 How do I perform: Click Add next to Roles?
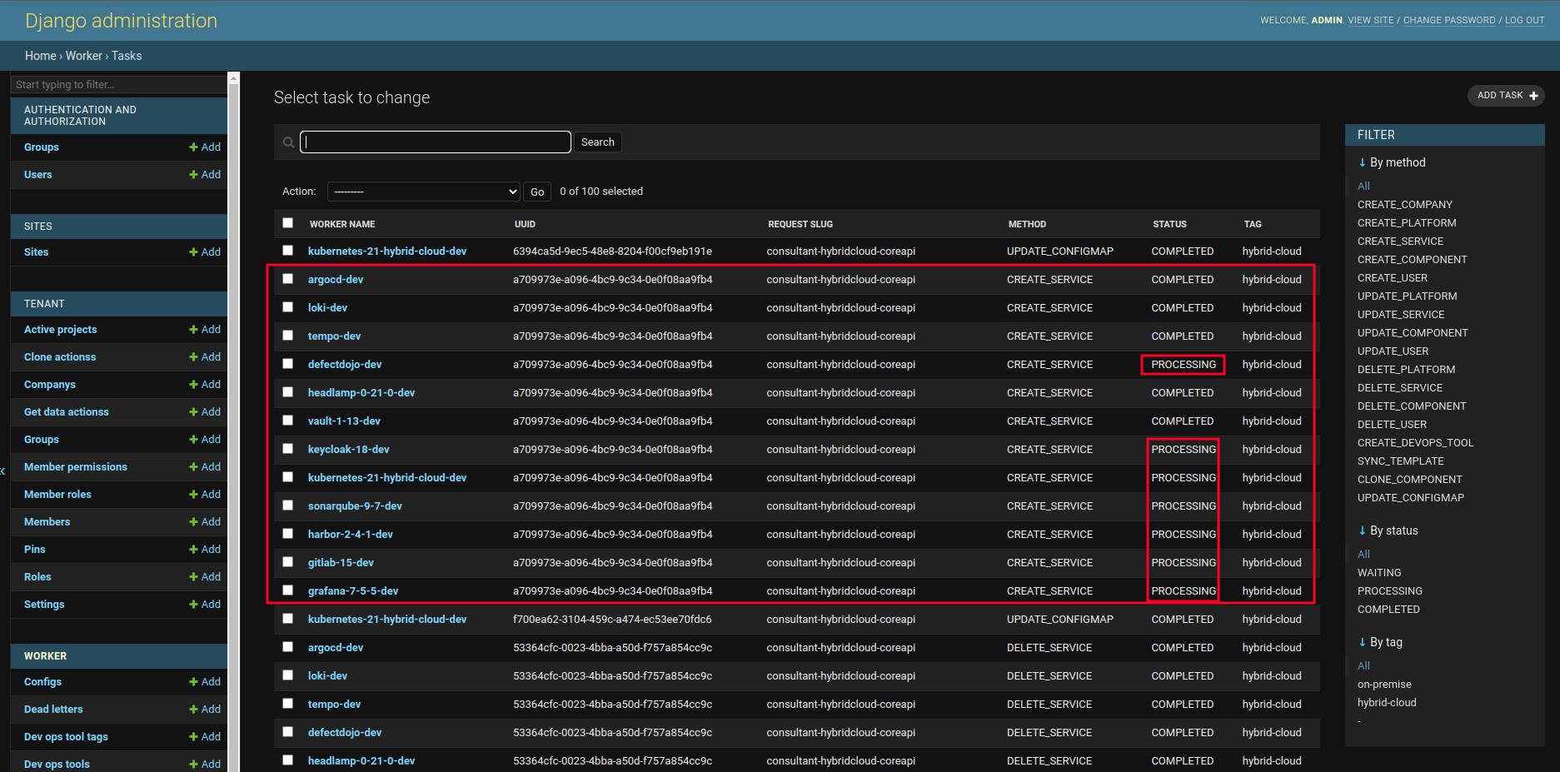point(205,577)
